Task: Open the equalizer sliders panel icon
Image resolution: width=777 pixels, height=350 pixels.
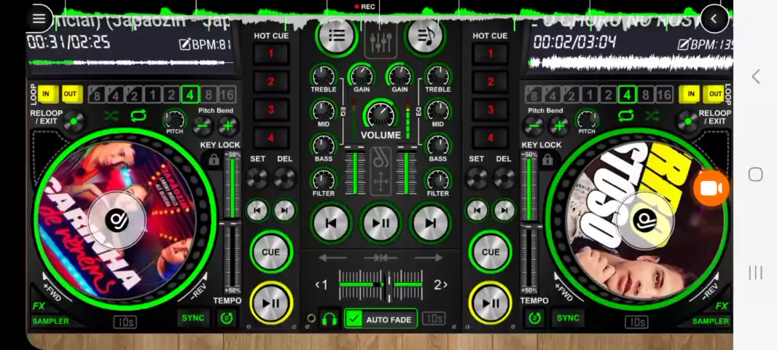Action: (380, 42)
